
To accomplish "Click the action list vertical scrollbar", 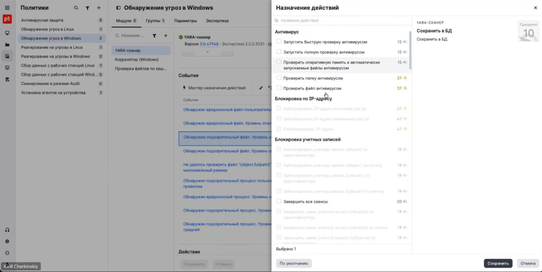I will (410, 50).
